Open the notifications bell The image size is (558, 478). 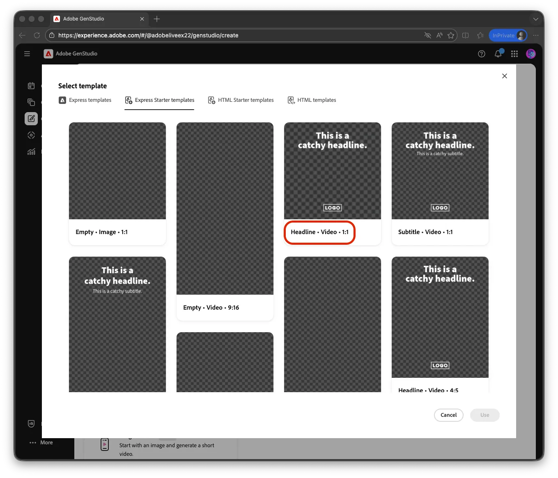point(498,54)
